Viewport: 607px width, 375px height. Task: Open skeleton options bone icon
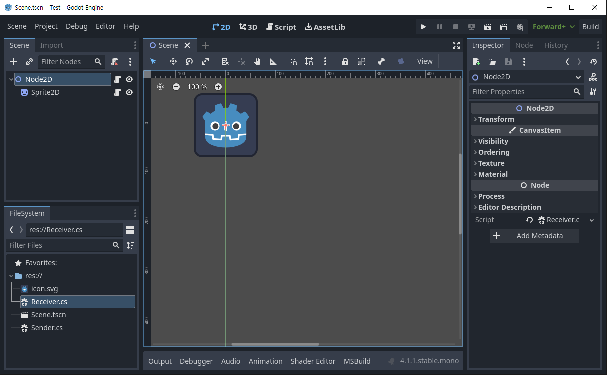tap(381, 61)
